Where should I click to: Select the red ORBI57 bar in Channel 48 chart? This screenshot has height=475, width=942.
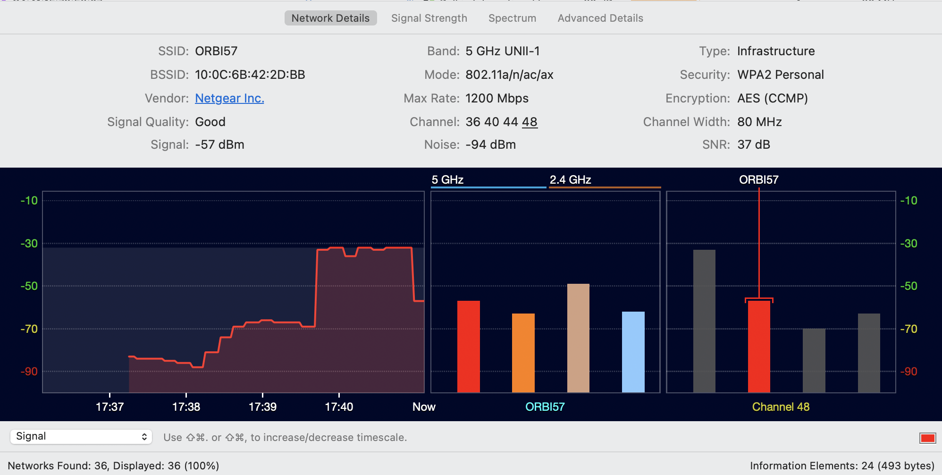759,346
